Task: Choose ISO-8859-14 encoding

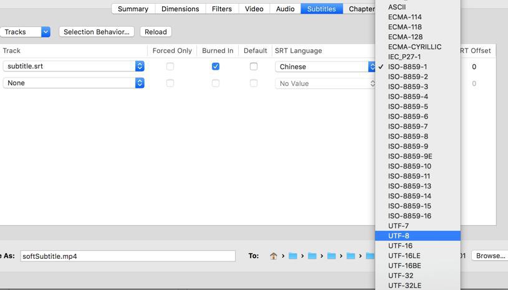Action: (418, 196)
